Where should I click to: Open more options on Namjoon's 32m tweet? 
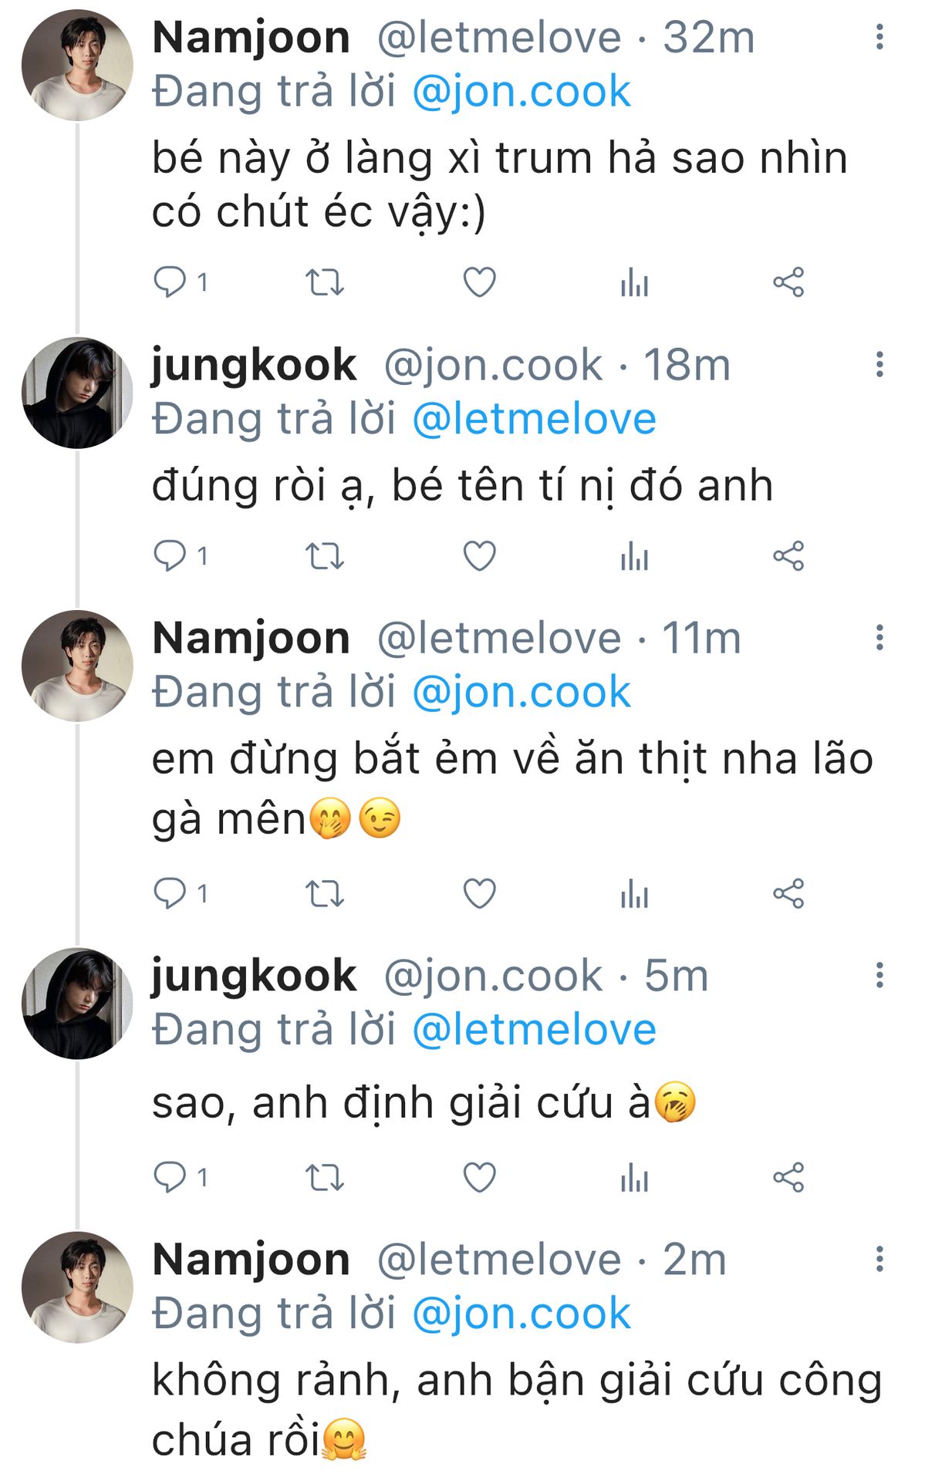click(x=879, y=37)
